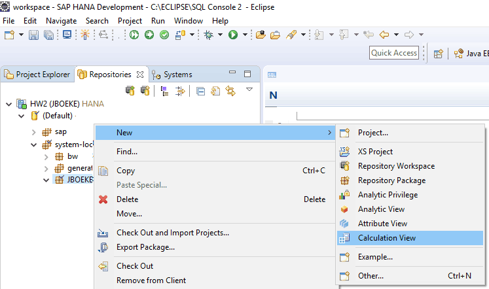Click the Save icon in the toolbar
Image resolution: width=489 pixels, height=289 pixels.
pyautogui.click(x=33, y=35)
